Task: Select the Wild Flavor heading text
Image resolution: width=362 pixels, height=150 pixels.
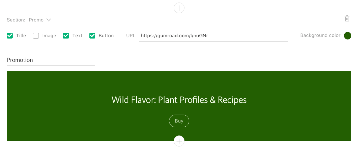Action: click(x=179, y=100)
